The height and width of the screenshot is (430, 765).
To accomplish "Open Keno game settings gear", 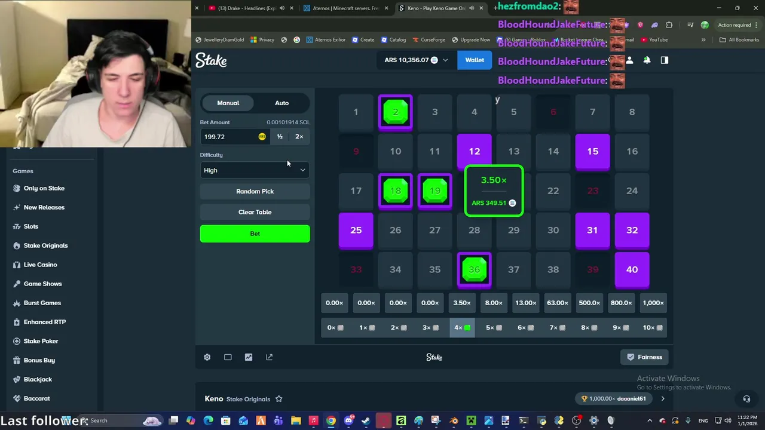I will (207, 357).
